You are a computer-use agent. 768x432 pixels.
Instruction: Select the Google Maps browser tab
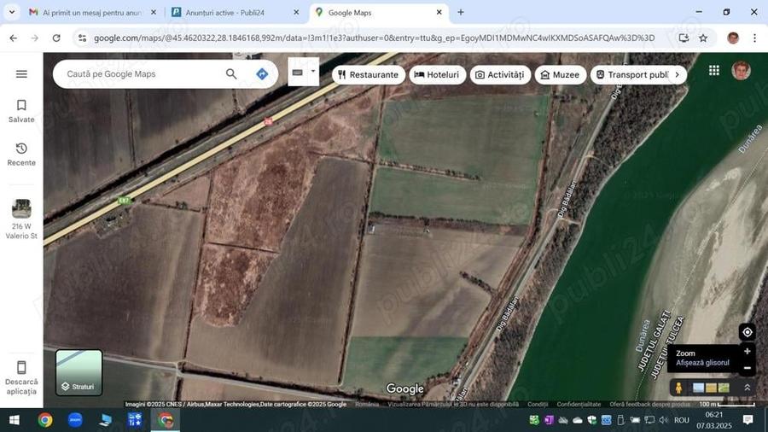pos(377,13)
